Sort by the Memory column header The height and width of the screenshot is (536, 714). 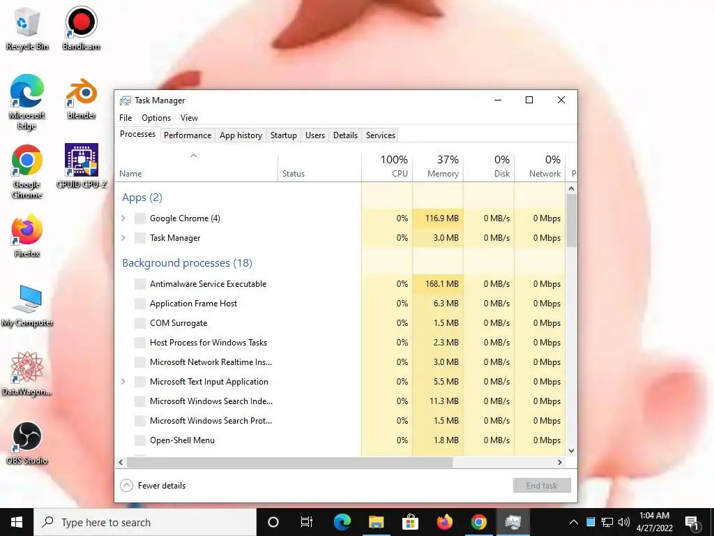438,166
